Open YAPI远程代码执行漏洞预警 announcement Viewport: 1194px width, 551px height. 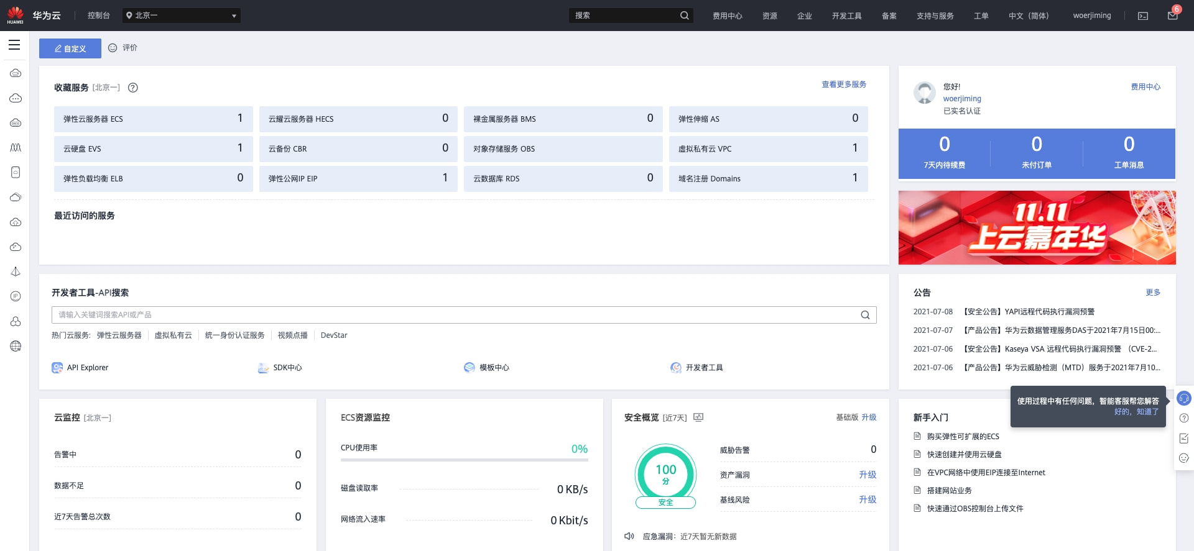point(1029,312)
